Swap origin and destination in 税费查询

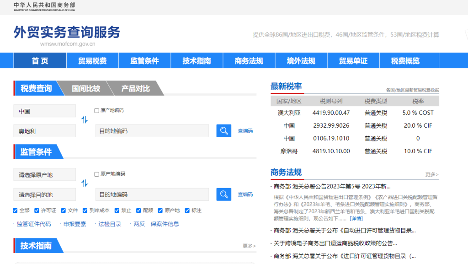click(x=85, y=120)
